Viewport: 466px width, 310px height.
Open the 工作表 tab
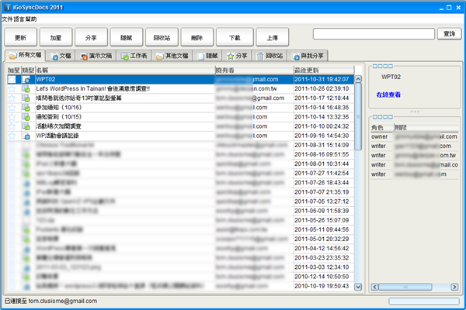point(134,56)
